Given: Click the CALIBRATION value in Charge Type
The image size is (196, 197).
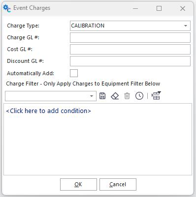Looking at the screenshot, I should tap(88, 26).
